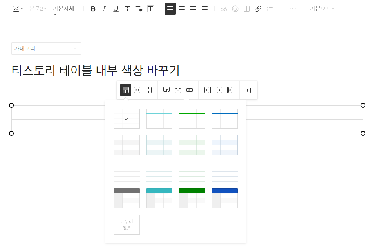Insert a row below

coord(178,90)
